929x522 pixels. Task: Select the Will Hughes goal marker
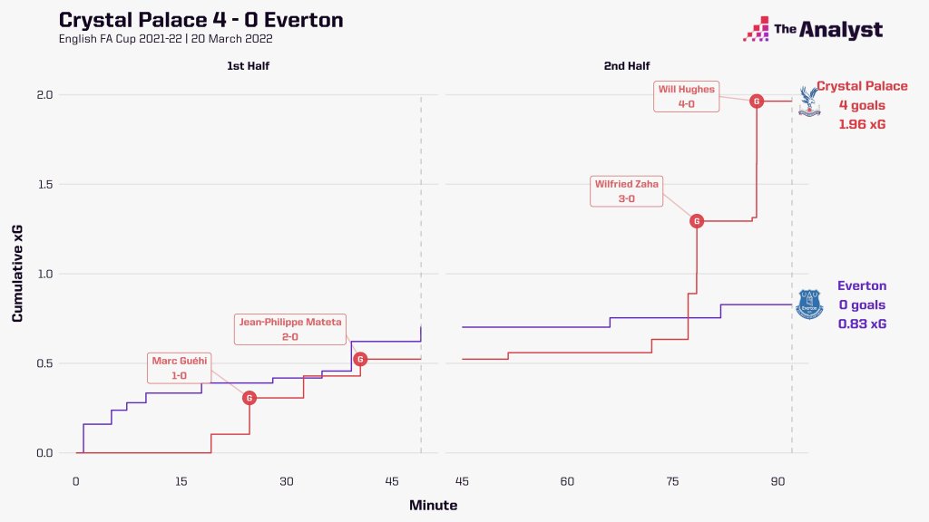coord(756,101)
